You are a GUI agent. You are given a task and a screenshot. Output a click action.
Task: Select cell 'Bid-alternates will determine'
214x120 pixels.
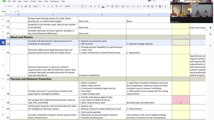[149, 100]
